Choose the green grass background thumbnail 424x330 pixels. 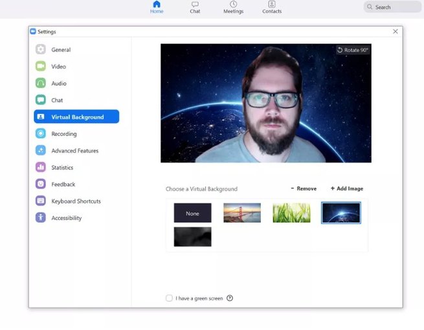pos(291,213)
